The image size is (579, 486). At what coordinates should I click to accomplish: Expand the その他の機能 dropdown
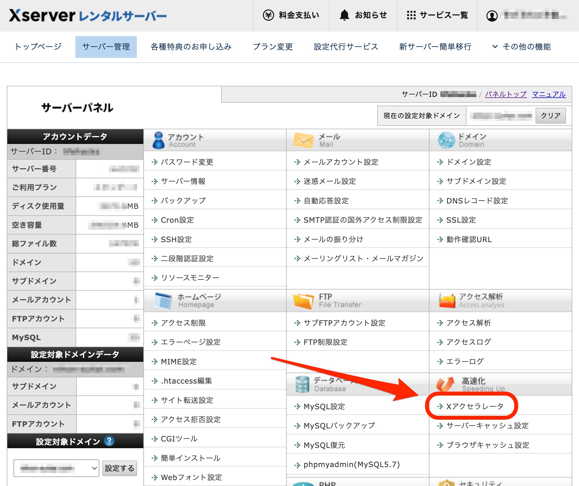click(521, 47)
